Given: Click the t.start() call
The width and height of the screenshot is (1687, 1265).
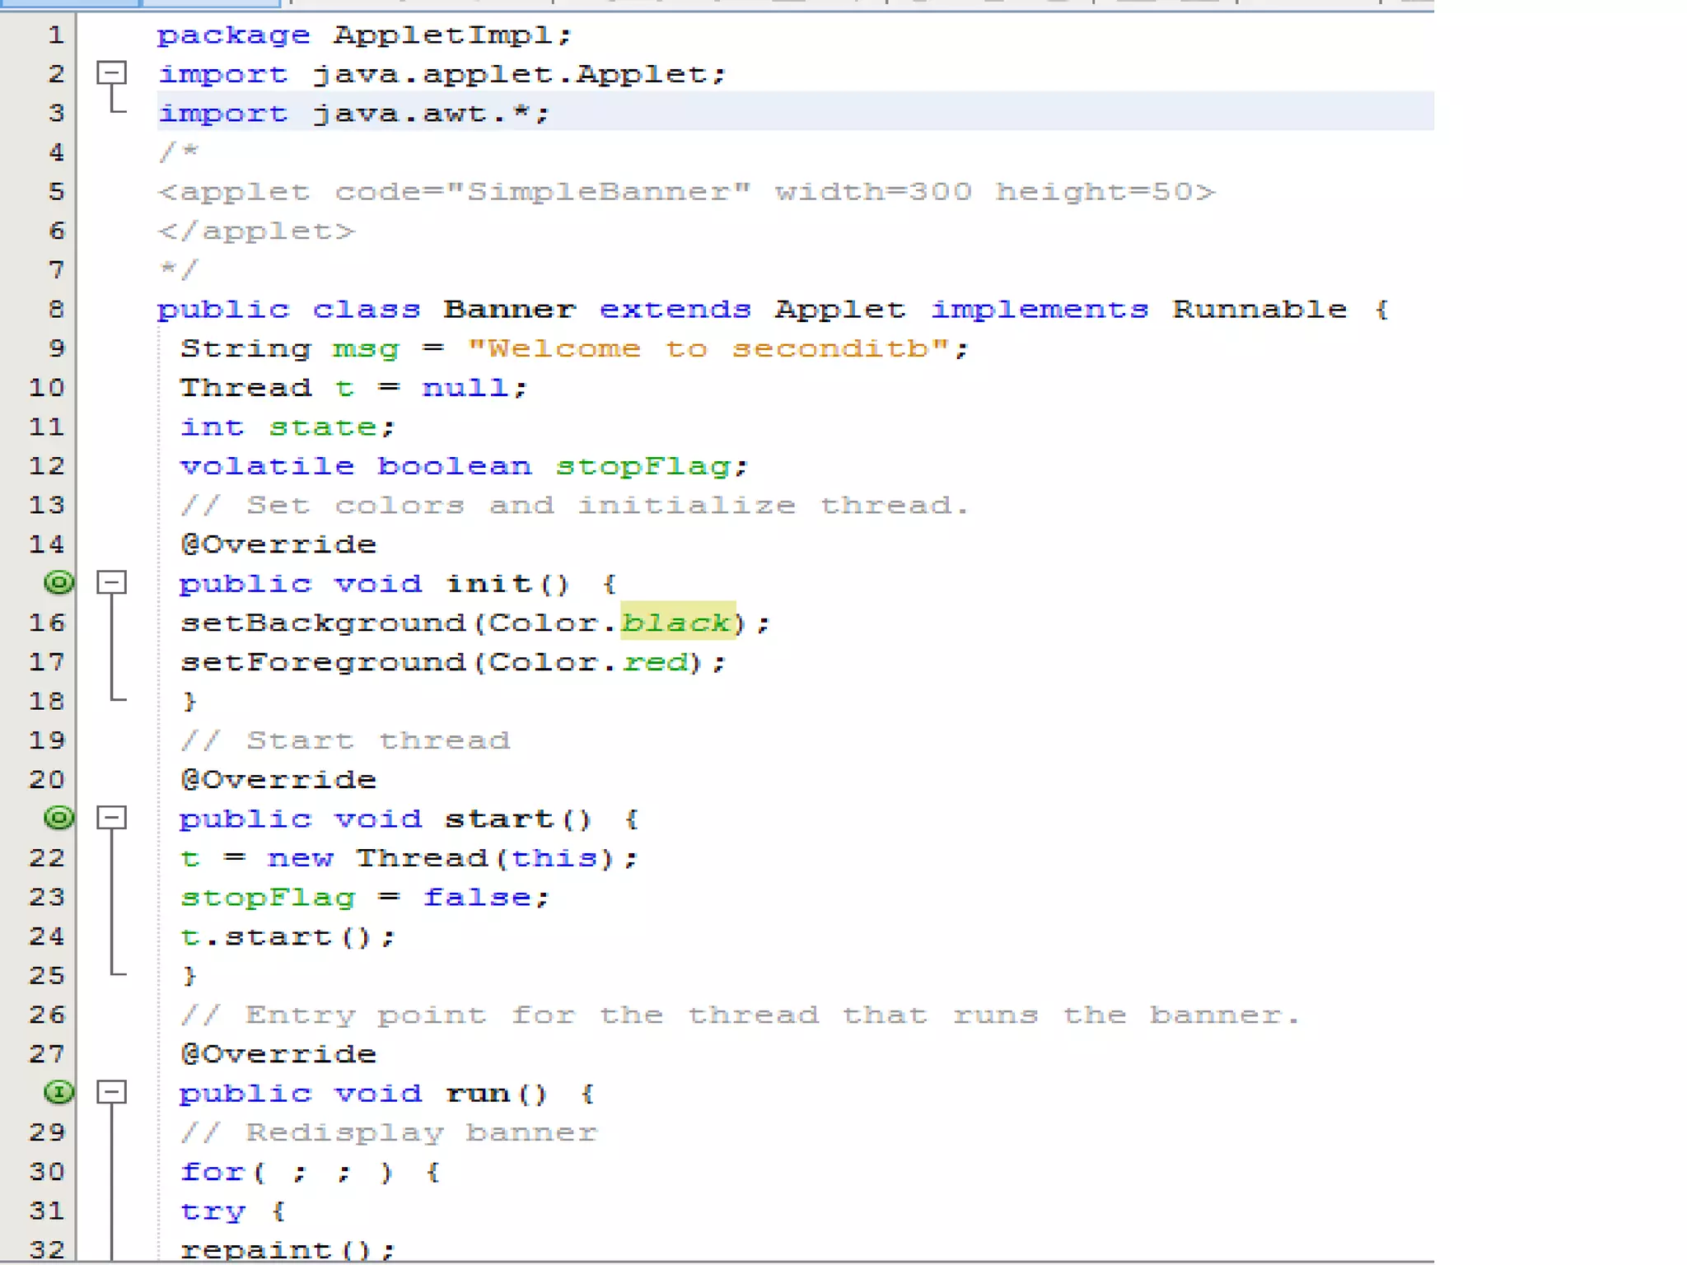Looking at the screenshot, I should 287,936.
